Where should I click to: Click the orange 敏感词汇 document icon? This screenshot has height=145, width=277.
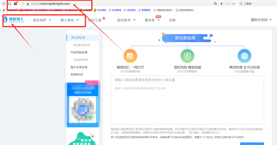pyautogui.click(x=130, y=56)
